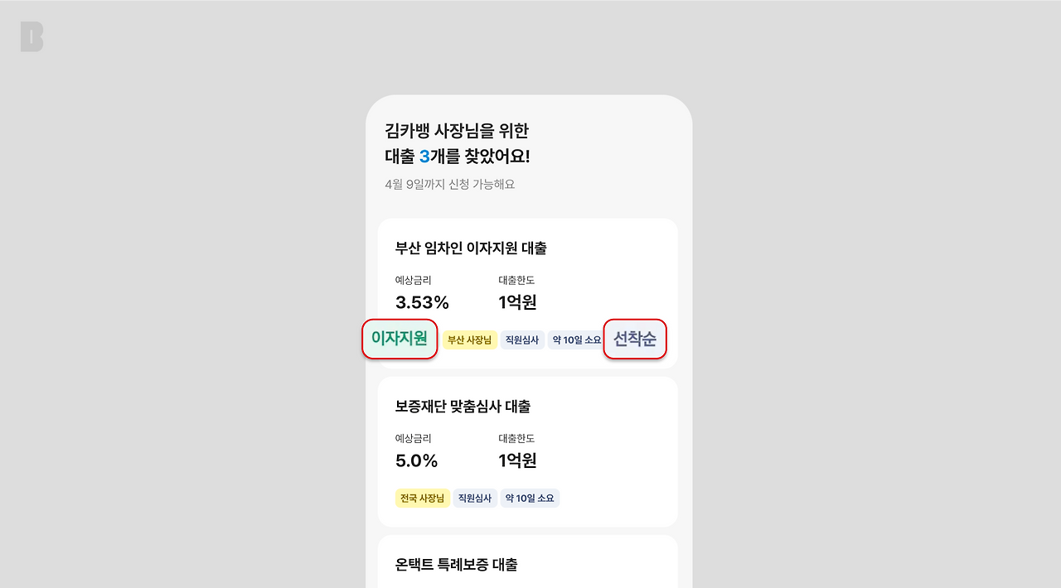Viewport: 1061px width, 588px height.
Task: Click the 직원심사 tag on the first loan card
Action: tap(522, 340)
